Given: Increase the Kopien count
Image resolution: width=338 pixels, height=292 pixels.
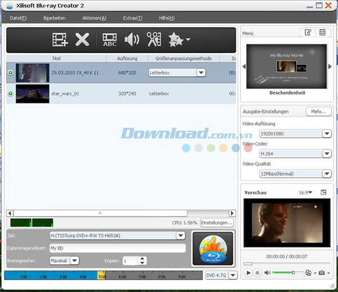Looking at the screenshot, I should click(142, 259).
